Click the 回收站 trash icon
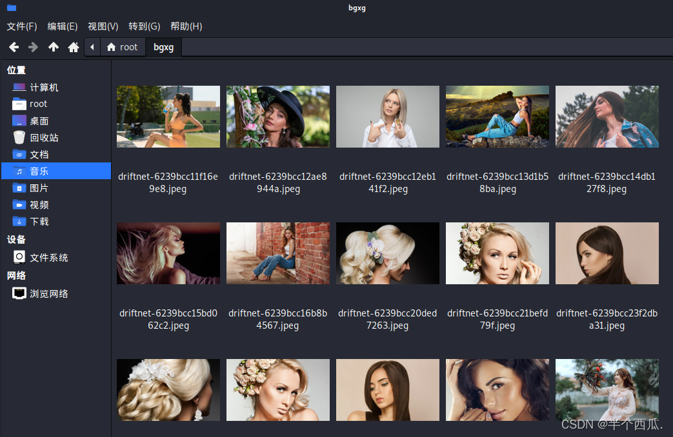 [19, 137]
